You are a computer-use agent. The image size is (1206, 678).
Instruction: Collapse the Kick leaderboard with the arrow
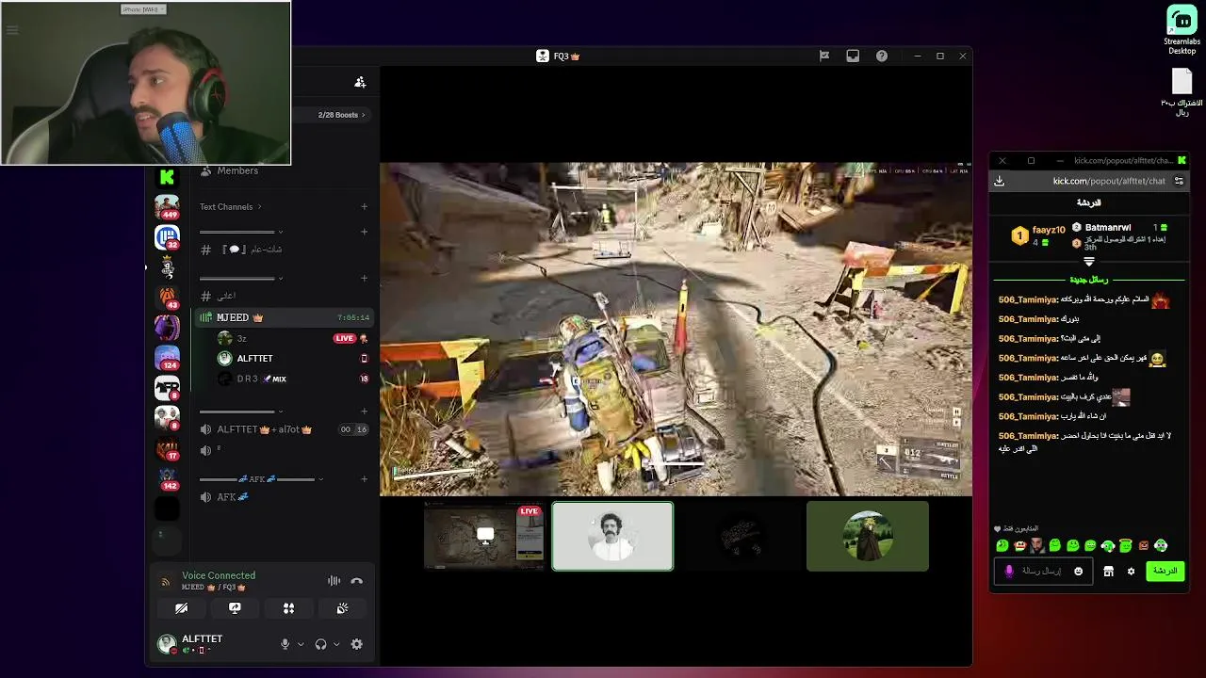point(1089,262)
